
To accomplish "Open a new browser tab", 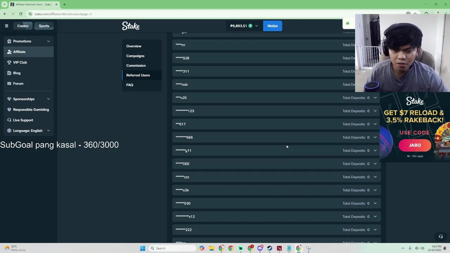I will [64, 4].
